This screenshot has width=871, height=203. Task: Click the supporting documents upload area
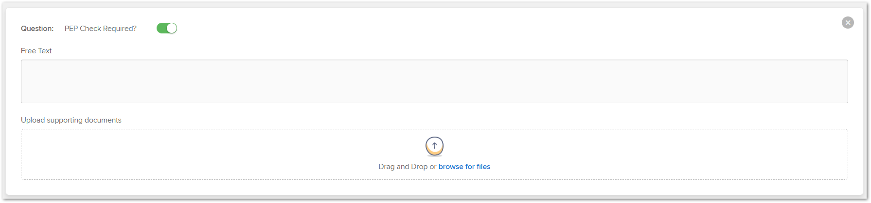tap(434, 154)
